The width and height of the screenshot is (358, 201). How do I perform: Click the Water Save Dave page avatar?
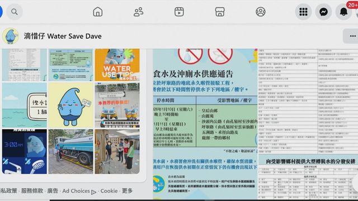pyautogui.click(x=10, y=36)
